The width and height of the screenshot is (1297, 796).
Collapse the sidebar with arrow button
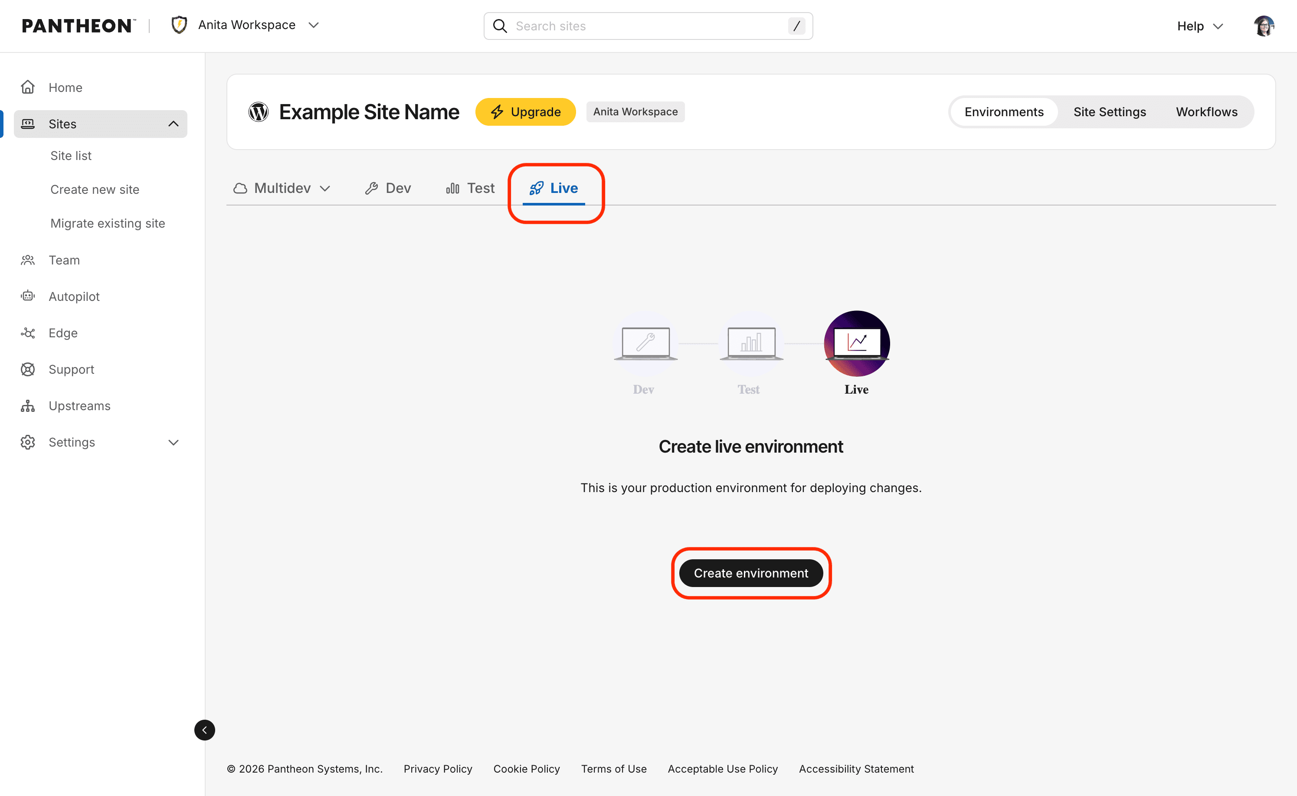tap(205, 730)
